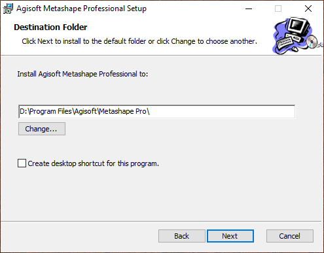
Task: Click the Destination Folder heading
Action: (x=50, y=27)
